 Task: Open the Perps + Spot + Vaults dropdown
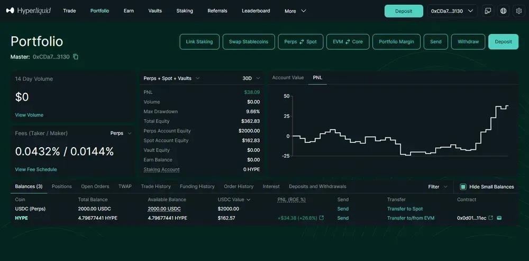click(172, 79)
